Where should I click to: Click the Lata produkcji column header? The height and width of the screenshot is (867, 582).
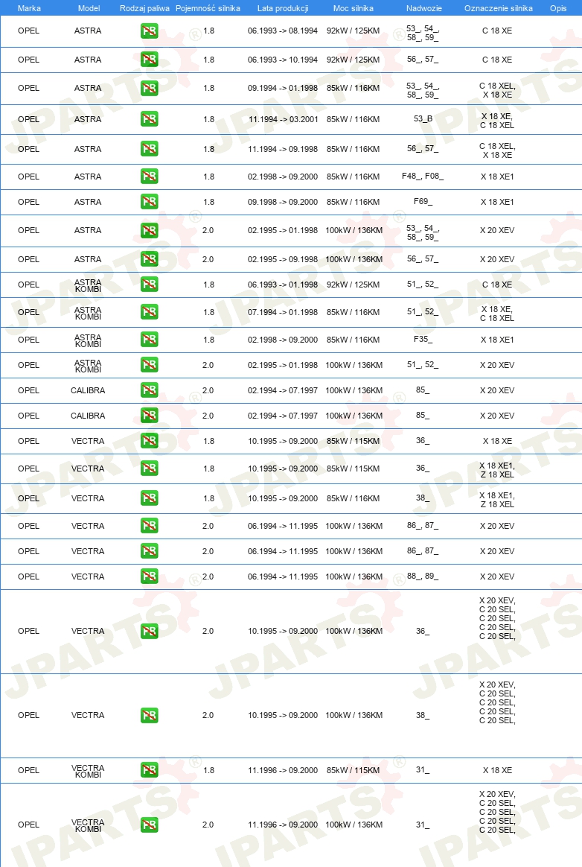(283, 8)
